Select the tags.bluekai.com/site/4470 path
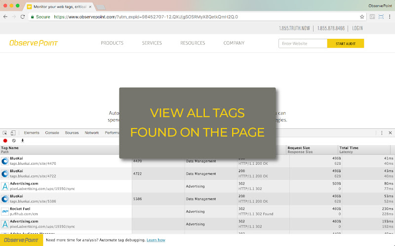This screenshot has height=246, width=395. click(x=33, y=163)
